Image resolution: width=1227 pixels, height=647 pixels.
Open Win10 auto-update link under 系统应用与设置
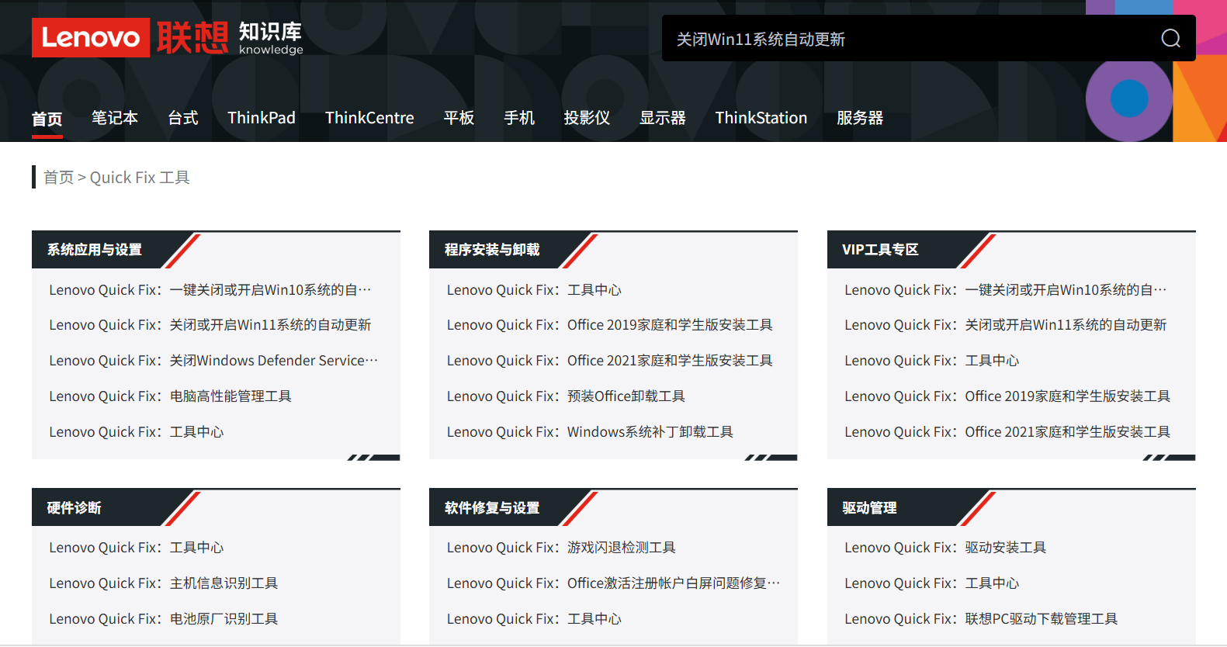pyautogui.click(x=210, y=290)
